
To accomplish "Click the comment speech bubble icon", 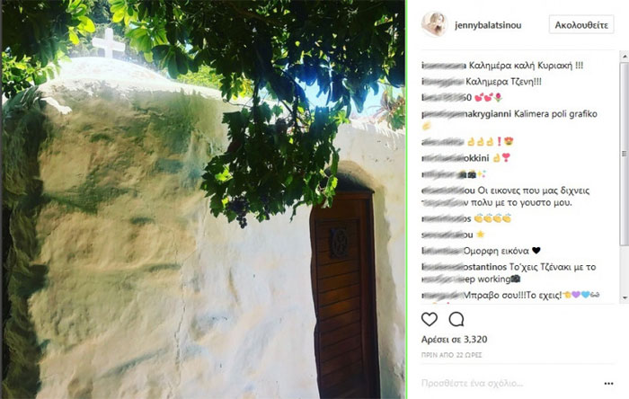I will click(x=456, y=319).
